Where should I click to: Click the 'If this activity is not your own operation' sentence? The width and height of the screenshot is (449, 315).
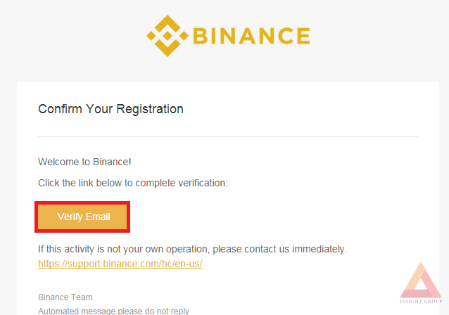(x=192, y=249)
